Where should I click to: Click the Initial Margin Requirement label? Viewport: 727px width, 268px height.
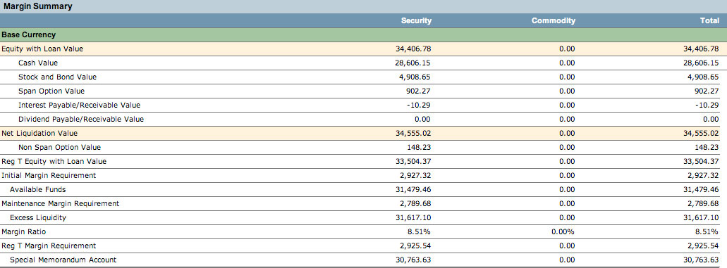tap(49, 175)
